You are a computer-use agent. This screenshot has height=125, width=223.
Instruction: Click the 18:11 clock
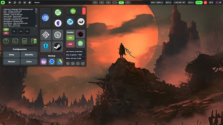pyautogui.click(x=211, y=3)
